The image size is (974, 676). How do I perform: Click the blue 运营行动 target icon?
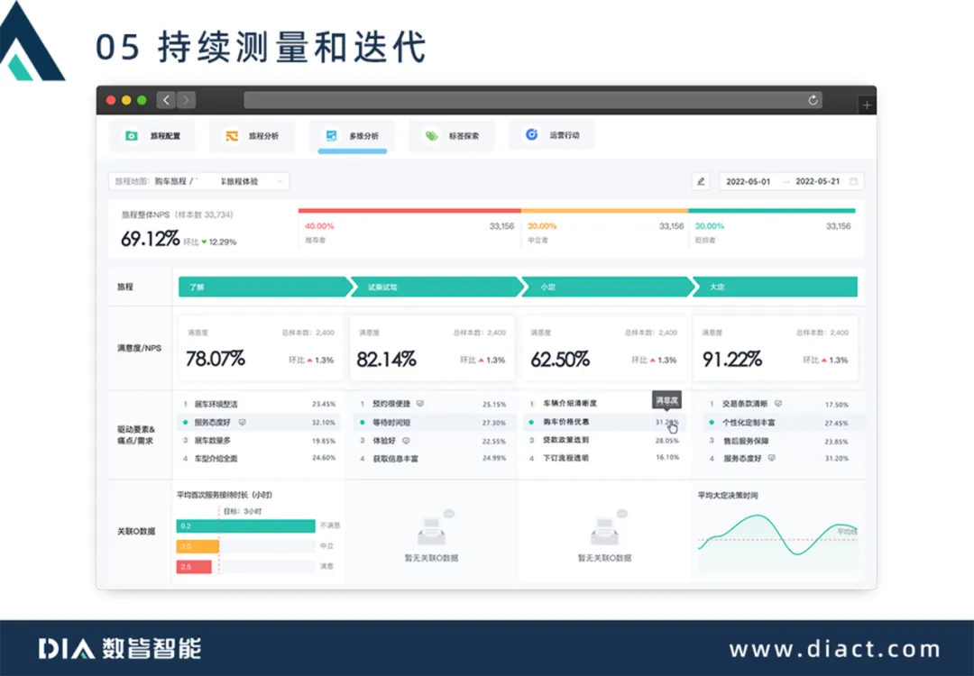[531, 135]
